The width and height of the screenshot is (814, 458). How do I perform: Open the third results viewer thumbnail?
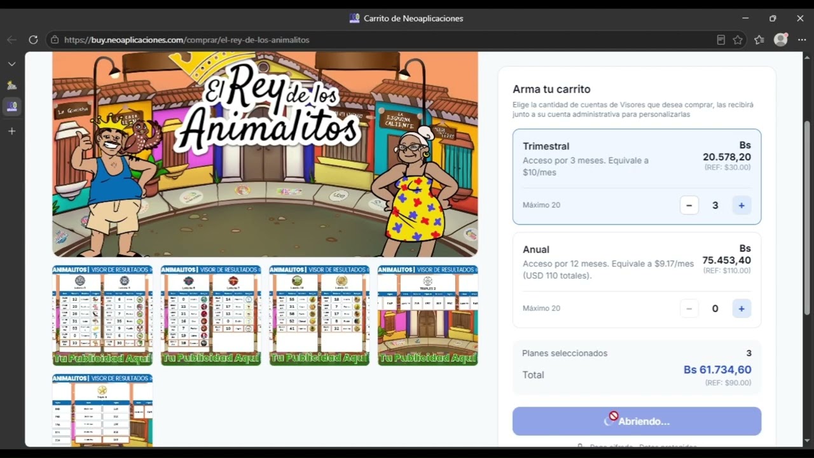click(x=319, y=316)
